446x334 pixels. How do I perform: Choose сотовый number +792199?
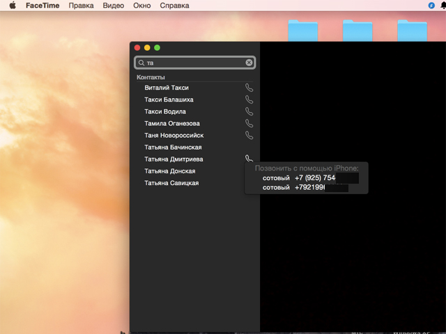coord(307,187)
